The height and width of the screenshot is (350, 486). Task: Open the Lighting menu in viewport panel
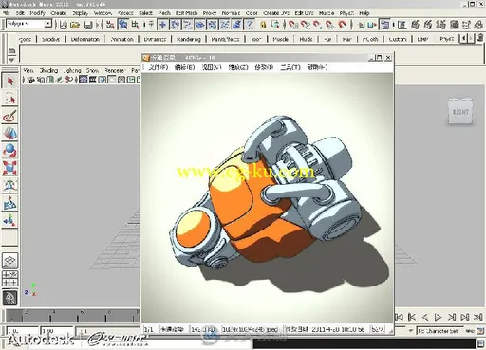[x=72, y=70]
